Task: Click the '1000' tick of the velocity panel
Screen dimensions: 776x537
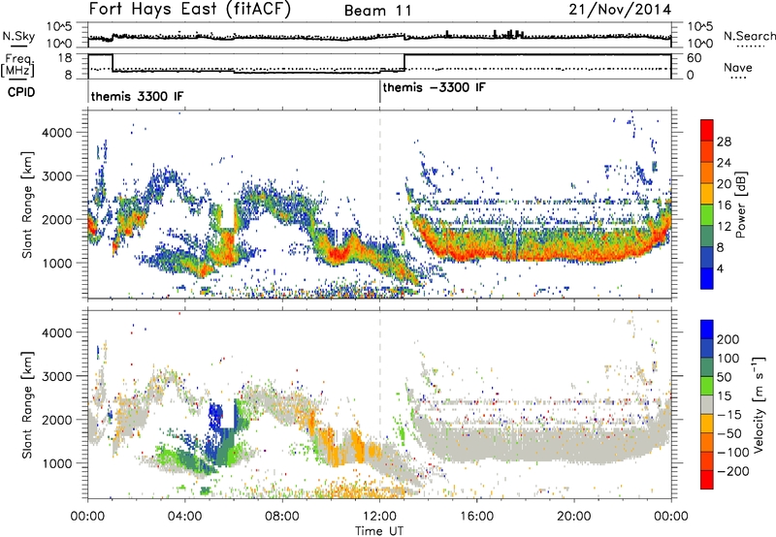Action: click(57, 463)
